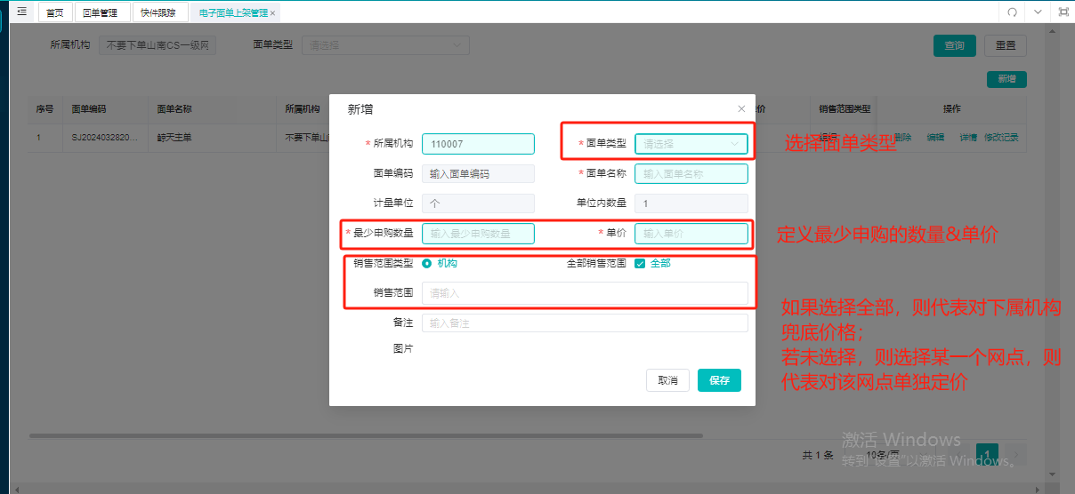Save the new form with 保存

pyautogui.click(x=720, y=380)
